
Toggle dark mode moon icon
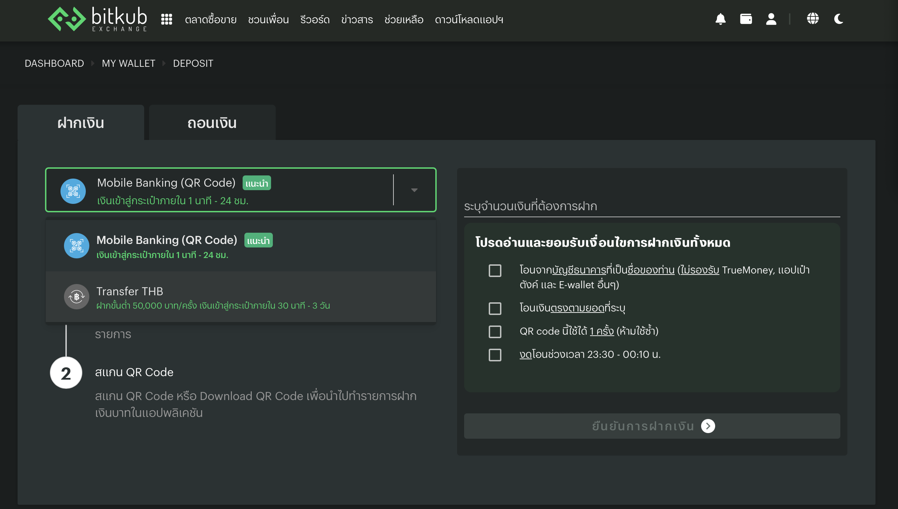[x=839, y=19]
